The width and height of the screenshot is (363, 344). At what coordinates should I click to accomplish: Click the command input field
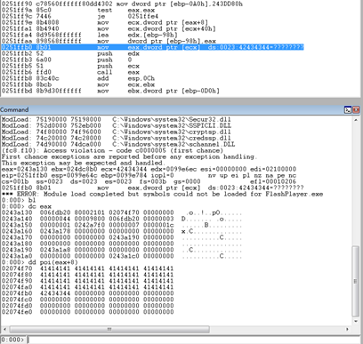[194, 340]
